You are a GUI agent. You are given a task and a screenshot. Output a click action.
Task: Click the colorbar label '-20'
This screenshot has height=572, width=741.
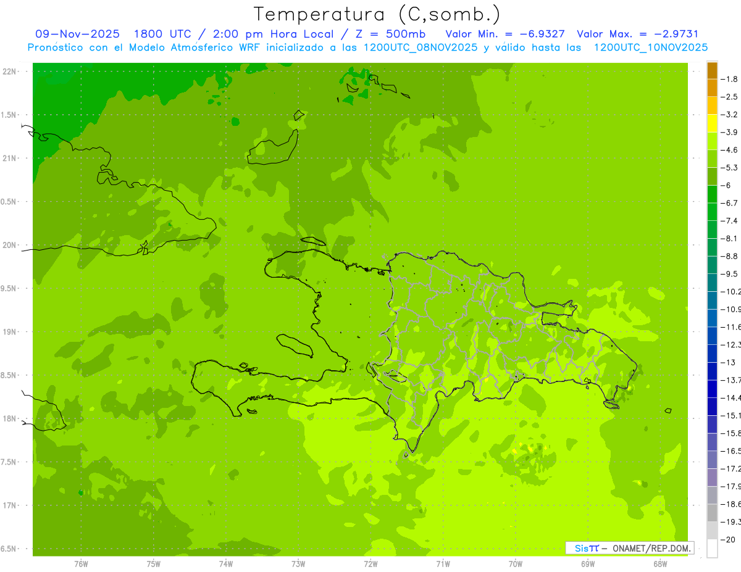tap(728, 539)
